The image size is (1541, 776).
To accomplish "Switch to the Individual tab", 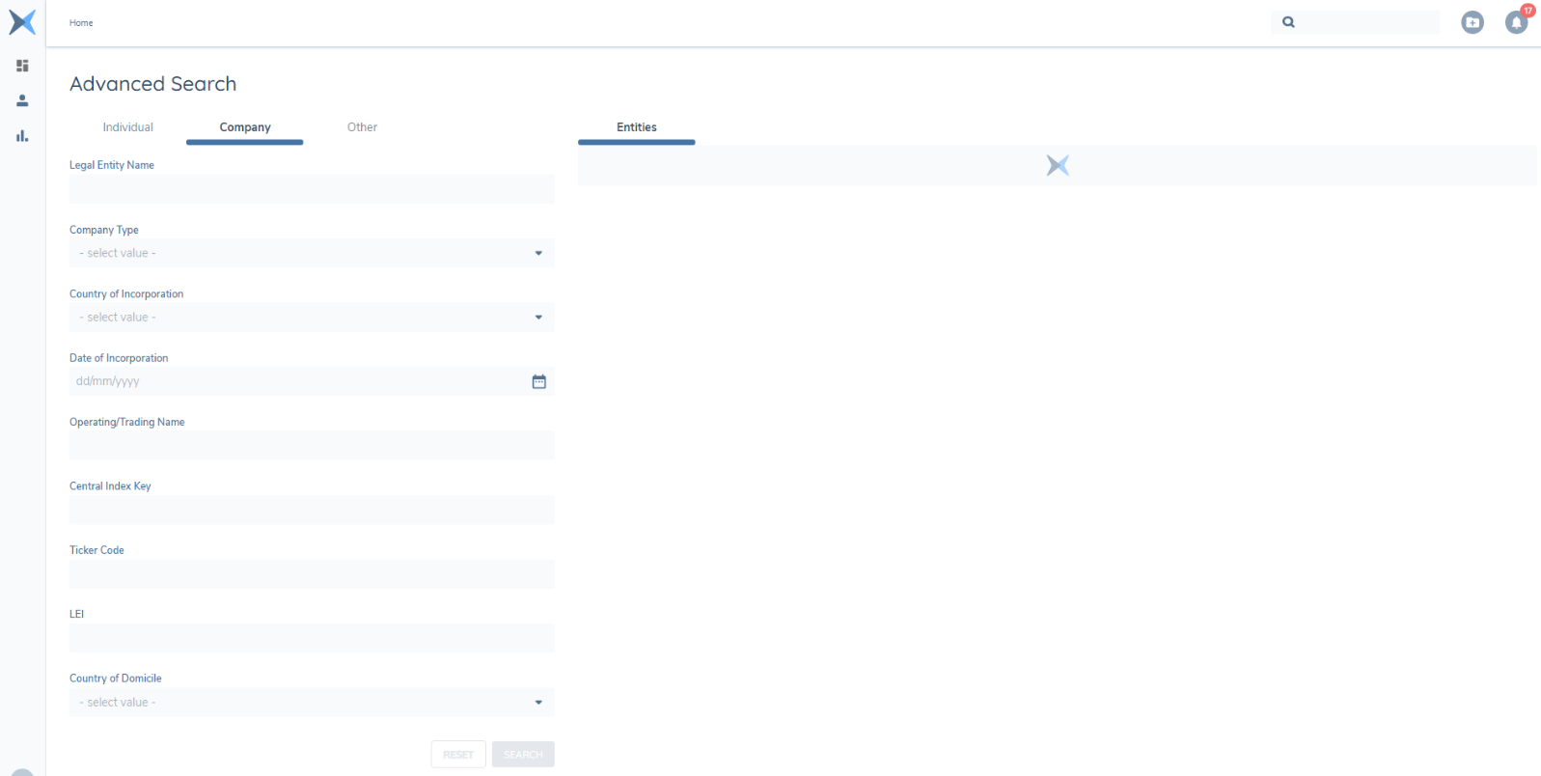I will point(127,127).
